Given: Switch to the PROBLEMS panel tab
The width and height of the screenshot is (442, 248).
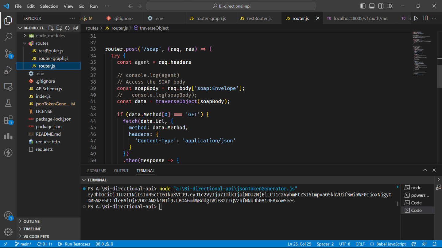Looking at the screenshot, I should [x=96, y=171].
